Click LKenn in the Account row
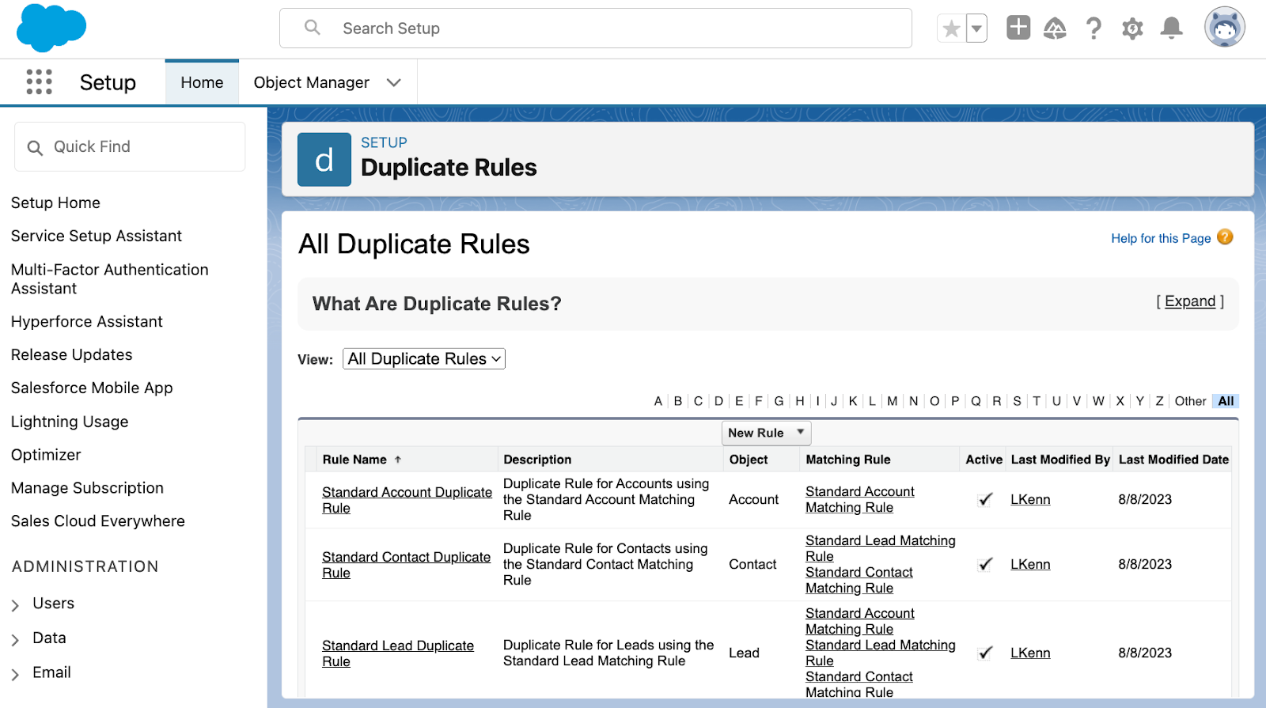The height and width of the screenshot is (708, 1266). (1030, 500)
